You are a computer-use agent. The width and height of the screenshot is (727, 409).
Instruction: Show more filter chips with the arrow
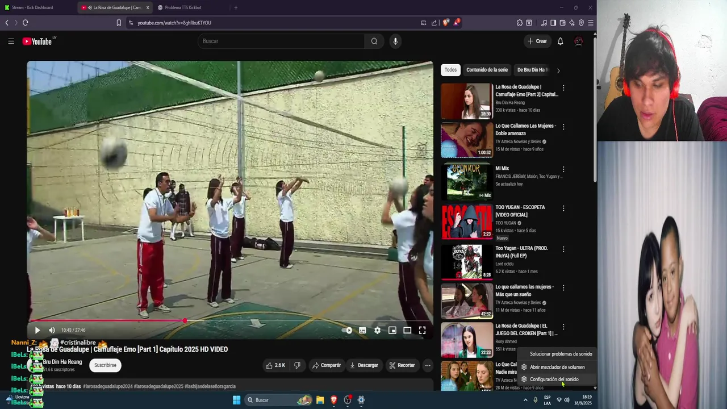point(558,70)
